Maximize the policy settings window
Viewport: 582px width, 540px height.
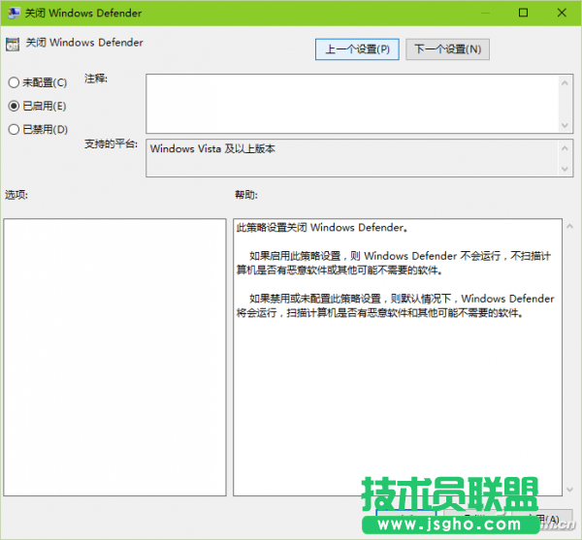pyautogui.click(x=523, y=13)
